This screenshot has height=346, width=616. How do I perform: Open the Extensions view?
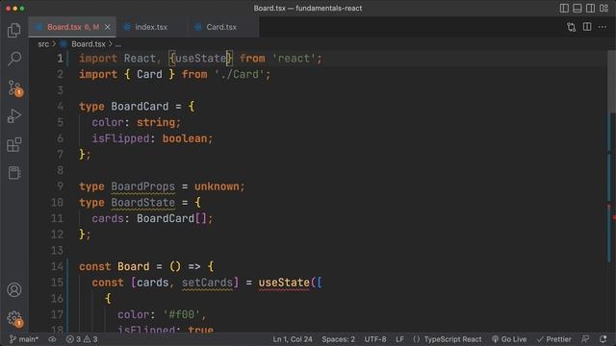click(x=14, y=144)
